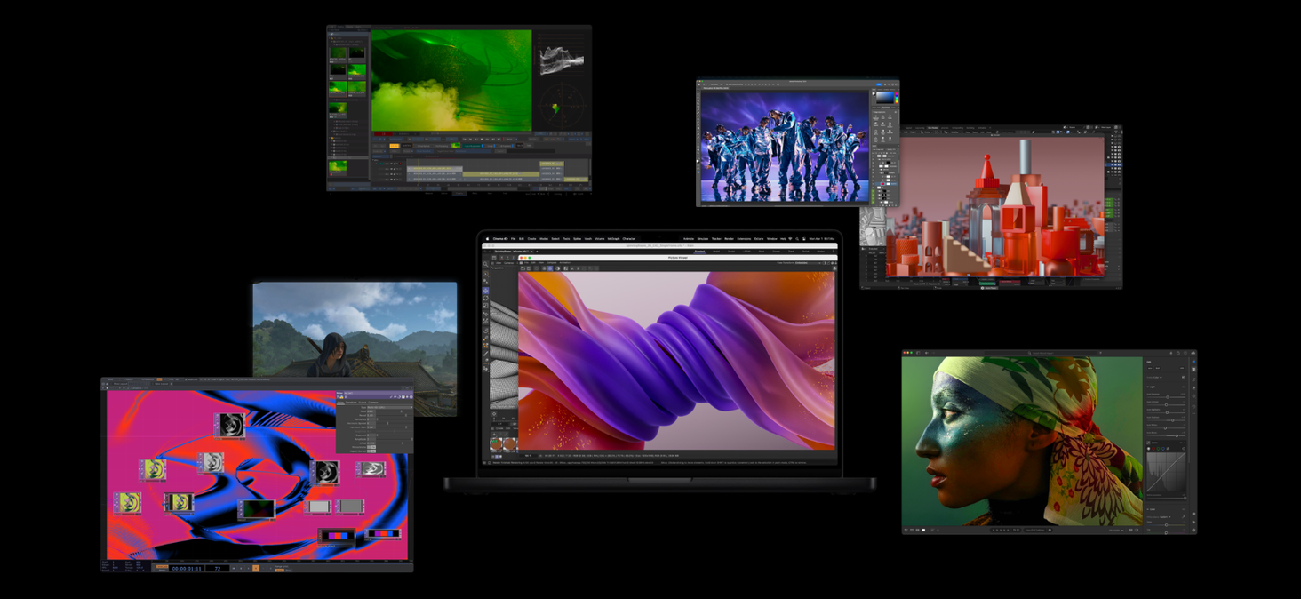Select the top-left clip thumbnail in the green compositing window
This screenshot has width=1301, height=599.
(x=338, y=53)
